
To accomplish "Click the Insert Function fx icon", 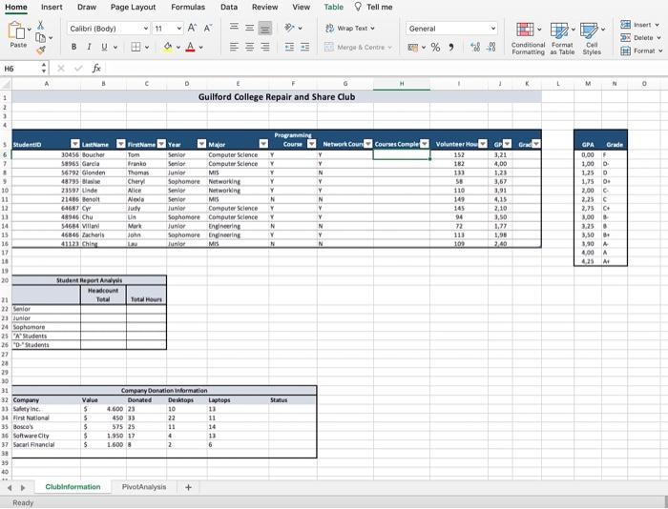I will (96, 68).
